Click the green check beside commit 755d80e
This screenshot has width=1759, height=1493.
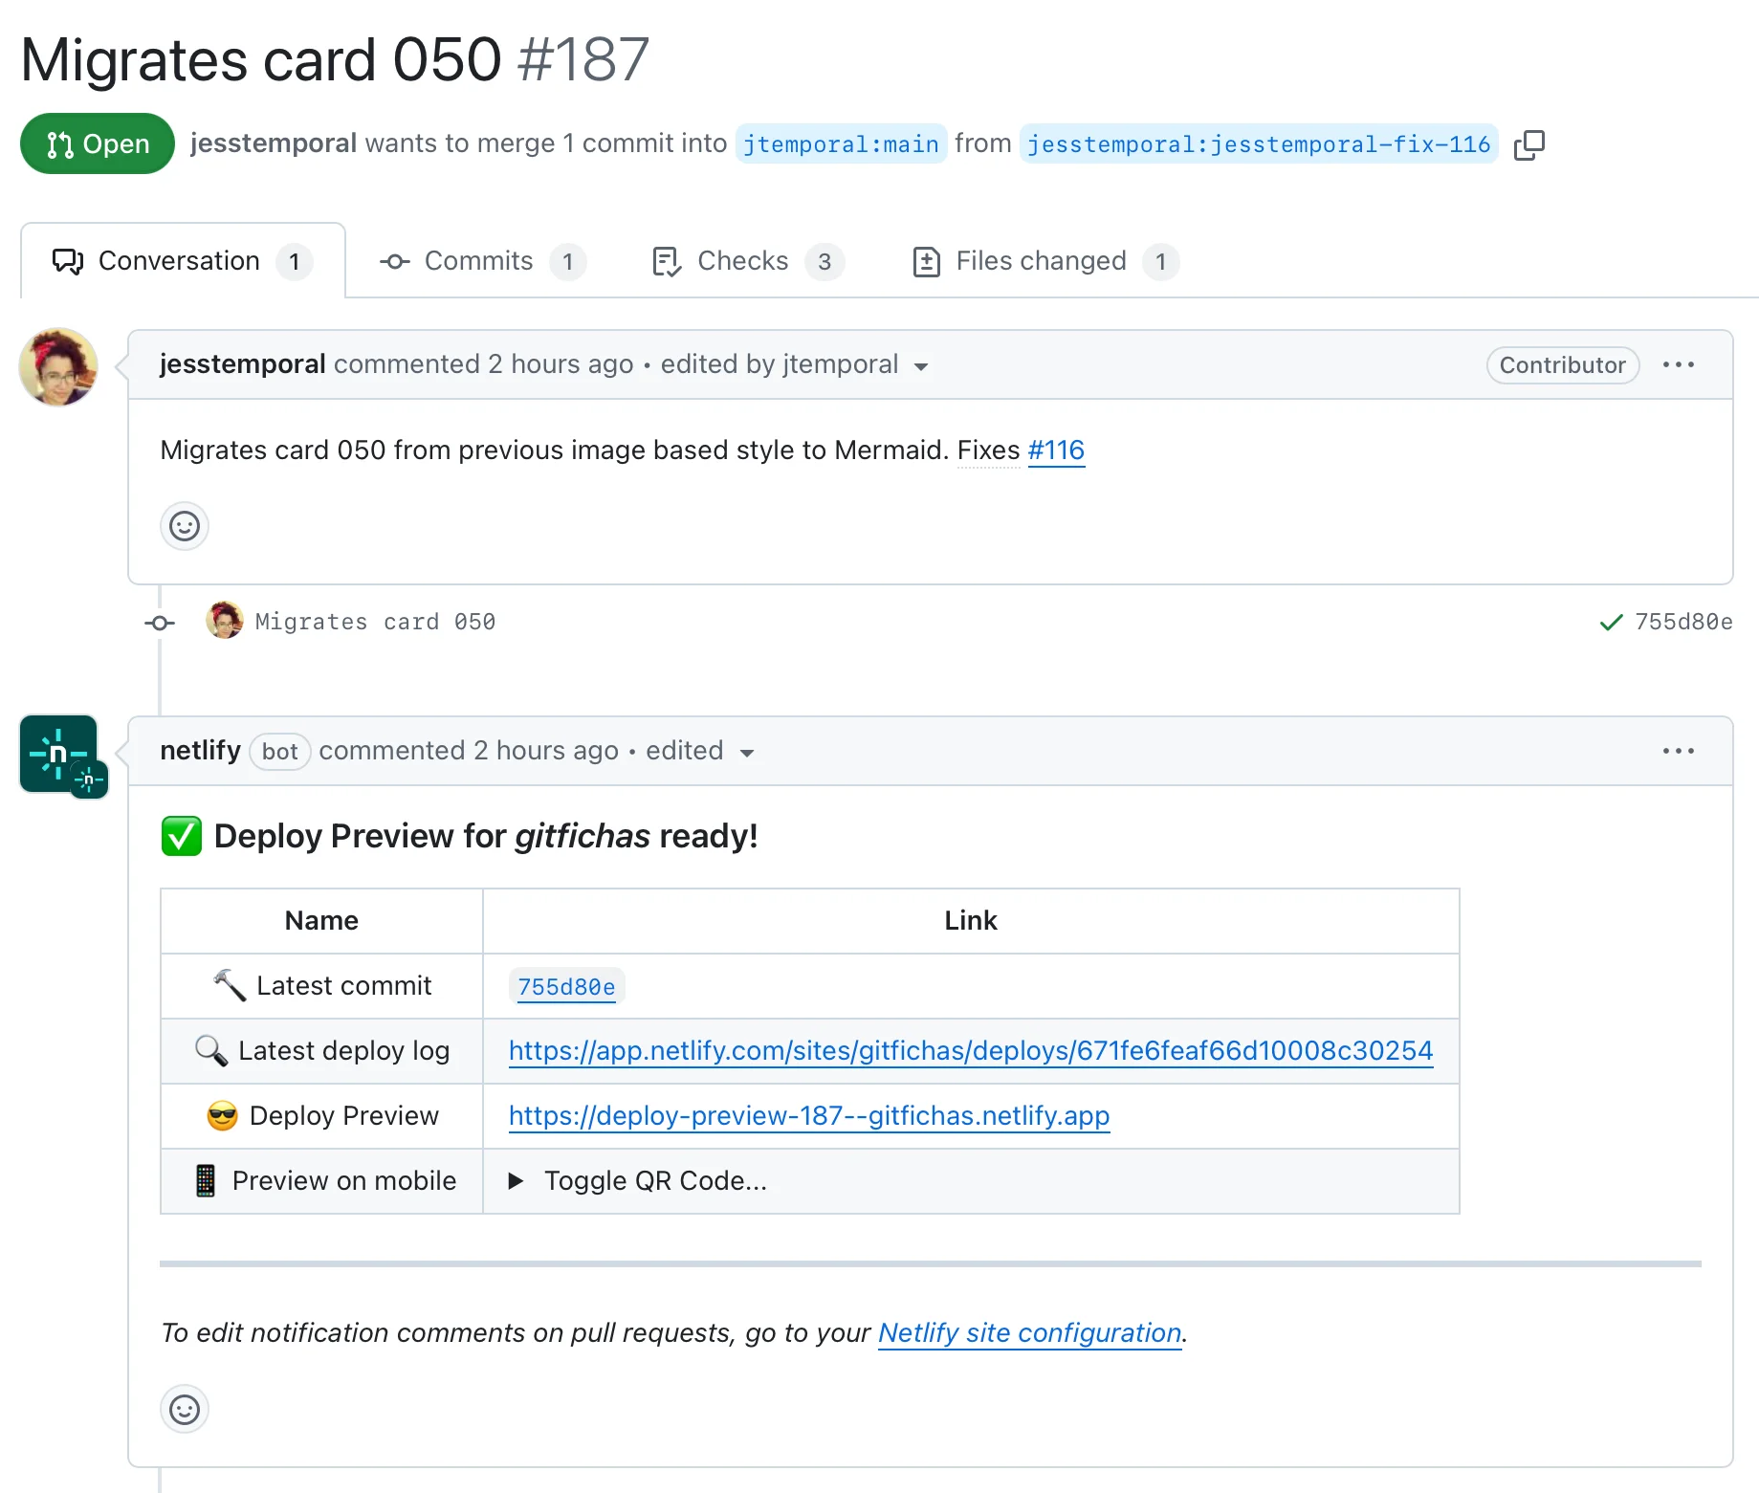[x=1610, y=622]
